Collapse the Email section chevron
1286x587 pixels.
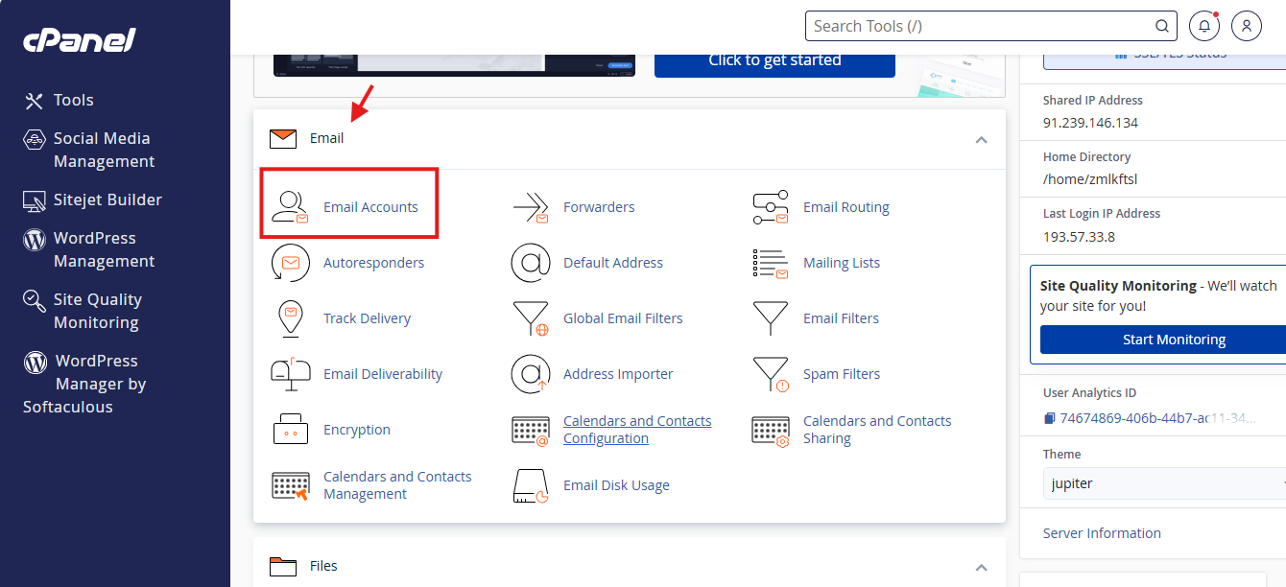click(981, 139)
